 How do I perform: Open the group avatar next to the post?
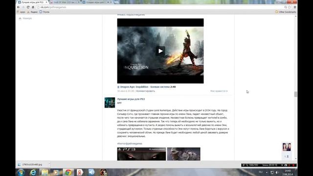[x=110, y=103]
